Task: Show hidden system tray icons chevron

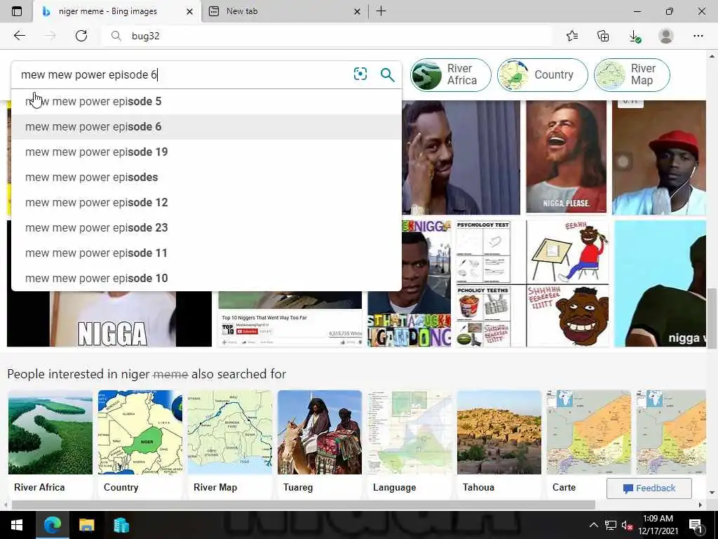Action: coord(593,525)
